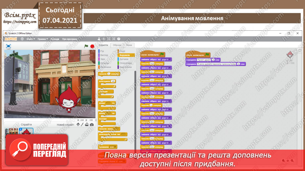Open the help panel question mark at scripts corner
Screen dimensions: 305x171
(300, 51)
